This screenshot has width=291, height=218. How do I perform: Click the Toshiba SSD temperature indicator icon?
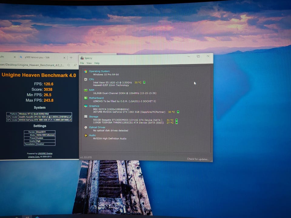tap(176, 123)
